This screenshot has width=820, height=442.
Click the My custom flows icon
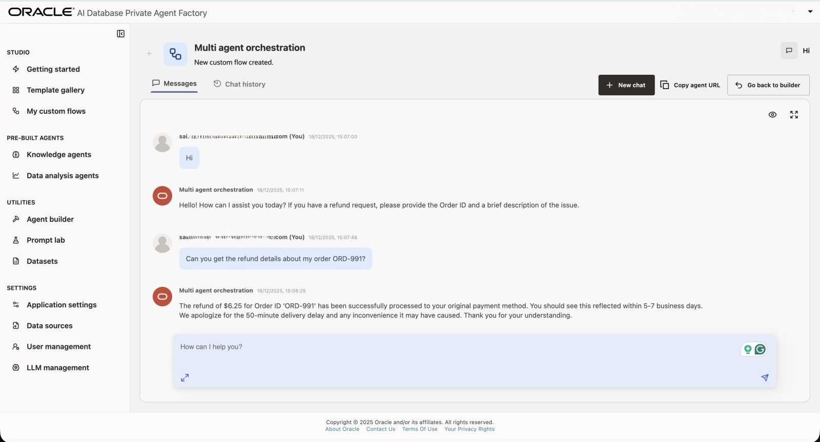[16, 111]
